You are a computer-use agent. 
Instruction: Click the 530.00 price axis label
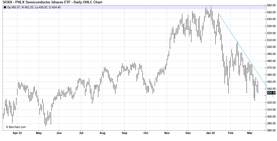click(x=271, y=26)
